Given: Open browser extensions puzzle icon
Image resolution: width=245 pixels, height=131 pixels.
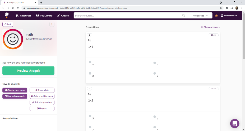Looking at the screenshot, I should [x=227, y=8].
